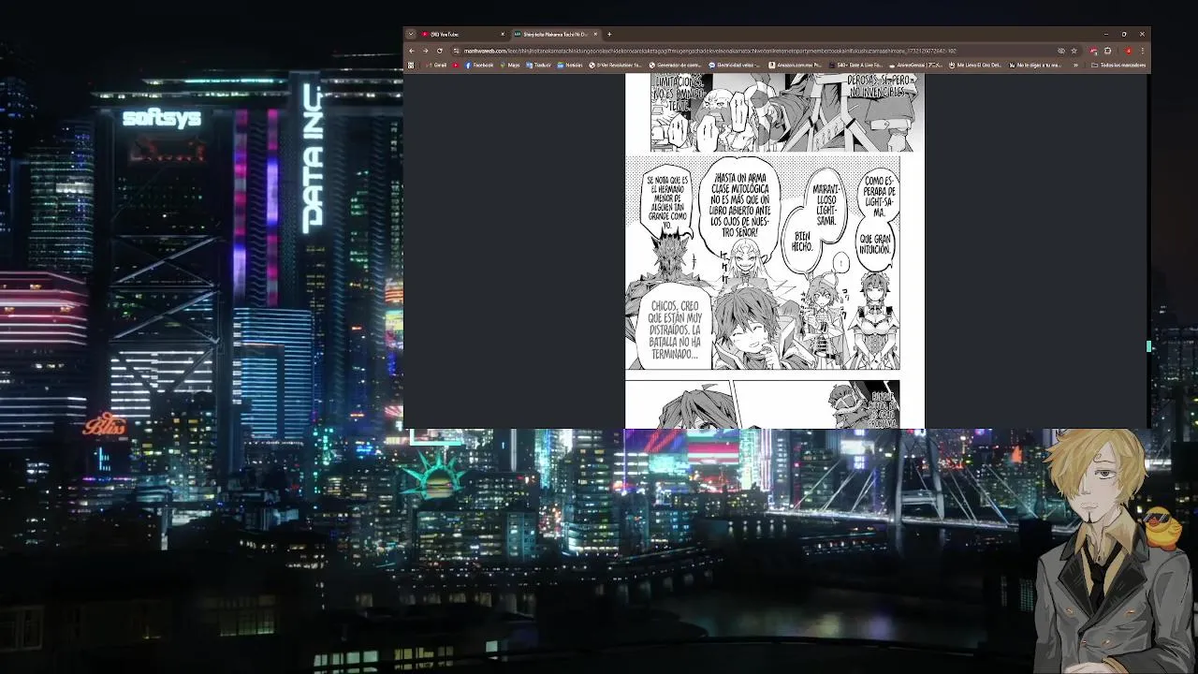Maximize the Chrome window
The height and width of the screenshot is (674, 1198).
click(1124, 35)
